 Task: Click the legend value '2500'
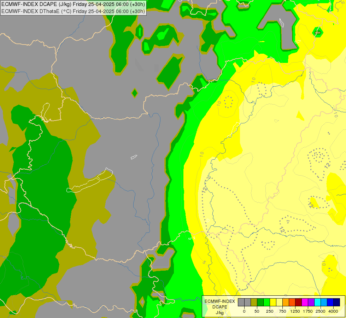pyautogui.click(x=321, y=311)
